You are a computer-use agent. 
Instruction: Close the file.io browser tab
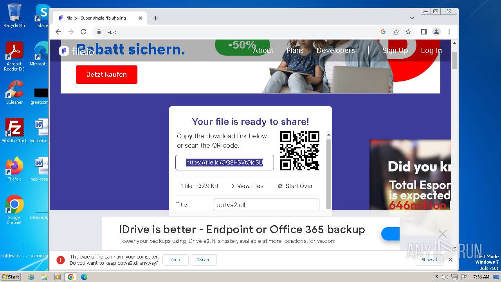coord(141,18)
